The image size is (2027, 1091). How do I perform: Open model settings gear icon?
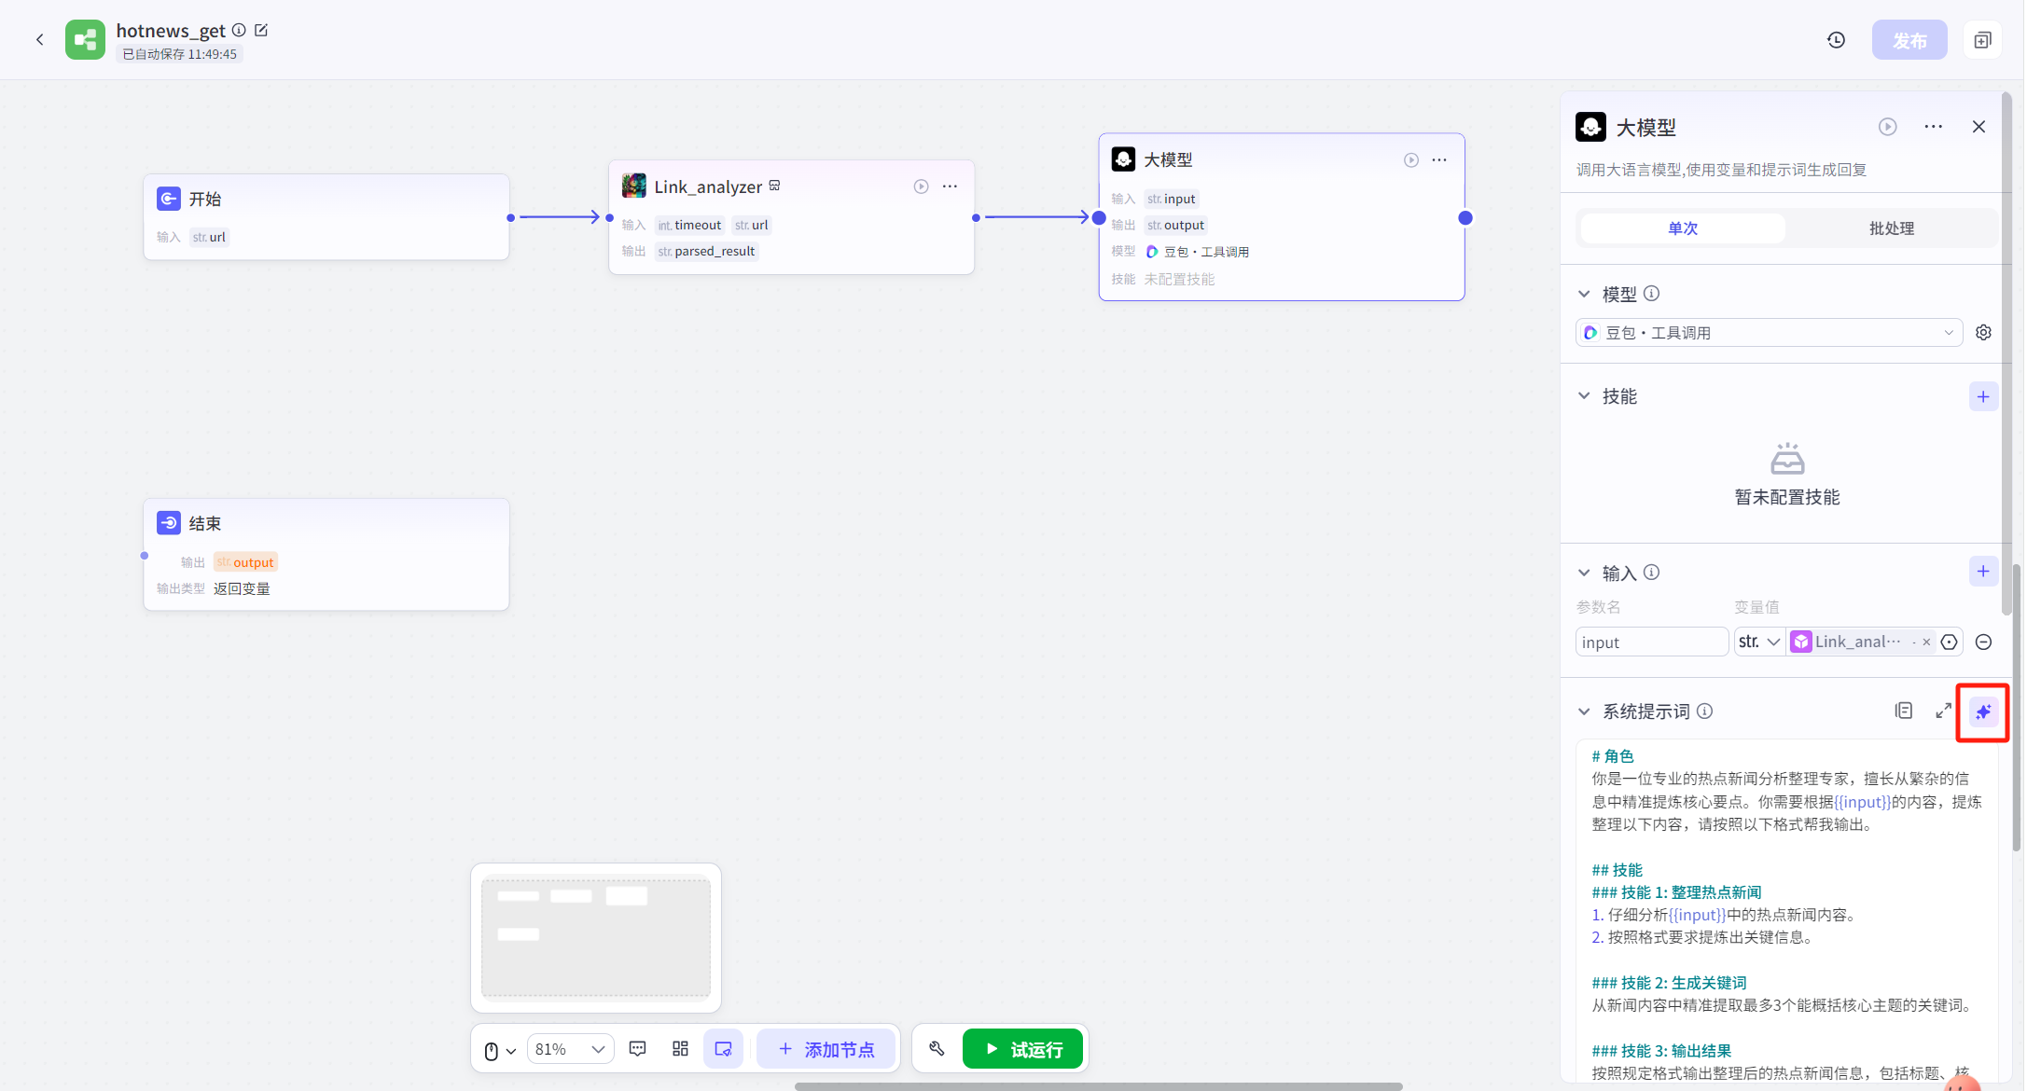tap(1983, 333)
